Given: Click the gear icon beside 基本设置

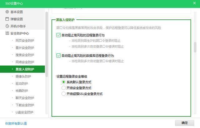Looking at the screenshot, I should point(7,12).
